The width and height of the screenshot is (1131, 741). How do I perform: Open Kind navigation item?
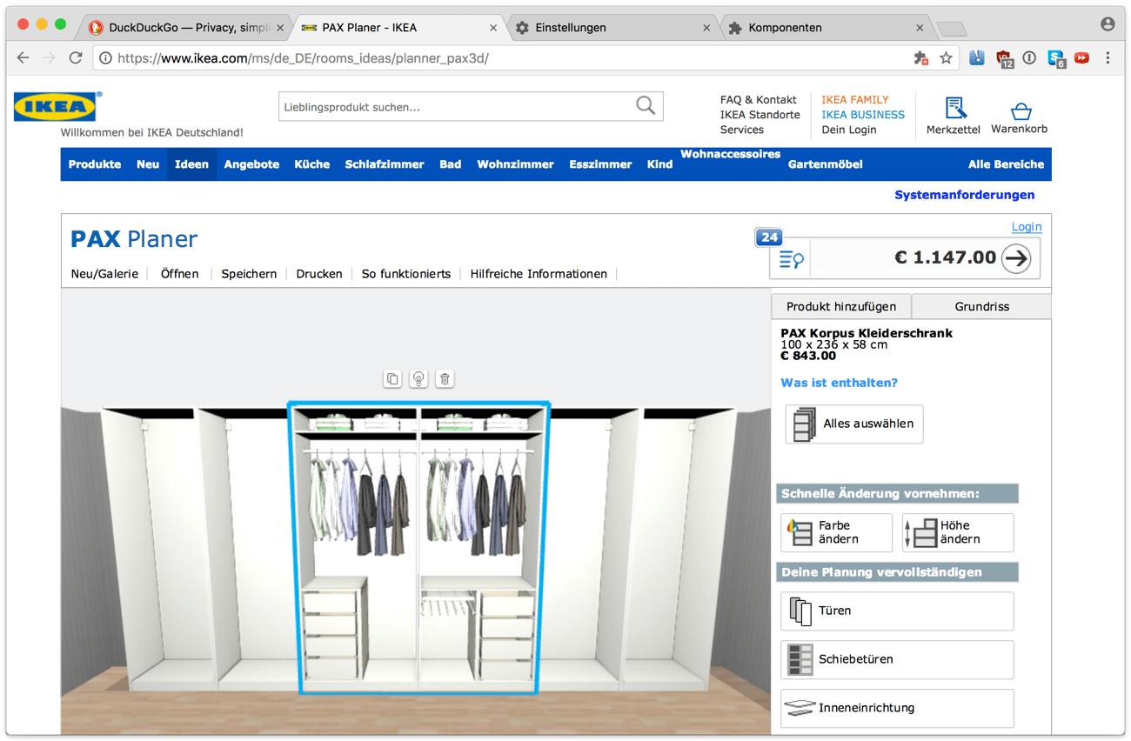coord(659,164)
